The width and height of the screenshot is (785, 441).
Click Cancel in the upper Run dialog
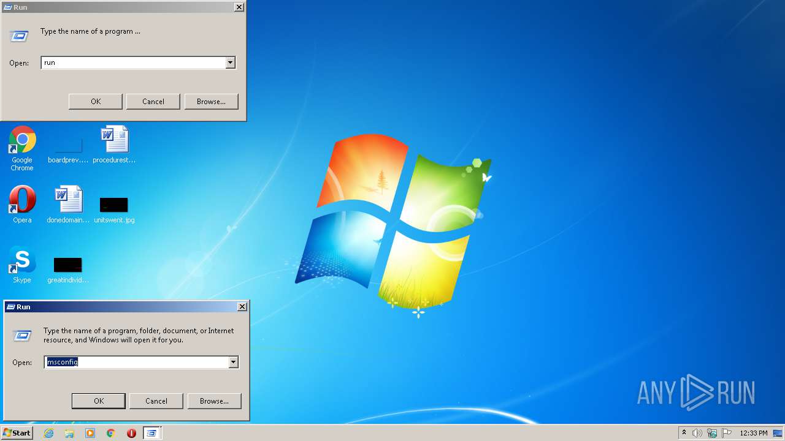[x=153, y=102]
